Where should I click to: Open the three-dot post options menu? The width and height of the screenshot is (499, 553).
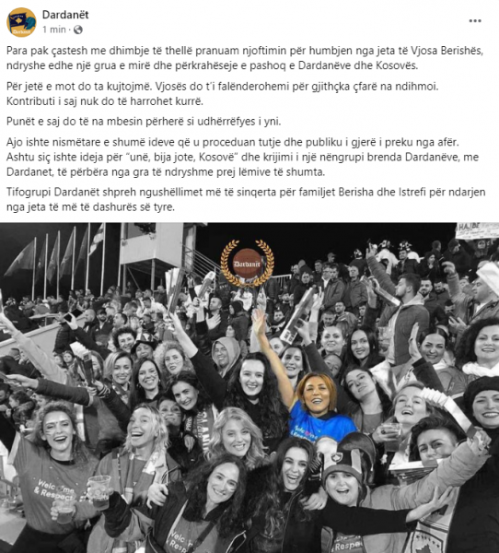coord(475,21)
